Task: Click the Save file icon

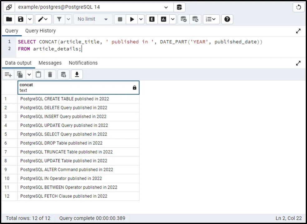Action: click(21, 19)
